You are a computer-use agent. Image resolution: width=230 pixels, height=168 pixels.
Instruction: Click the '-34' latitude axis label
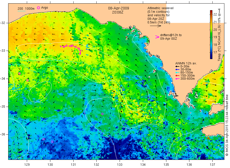tap(3, 79)
